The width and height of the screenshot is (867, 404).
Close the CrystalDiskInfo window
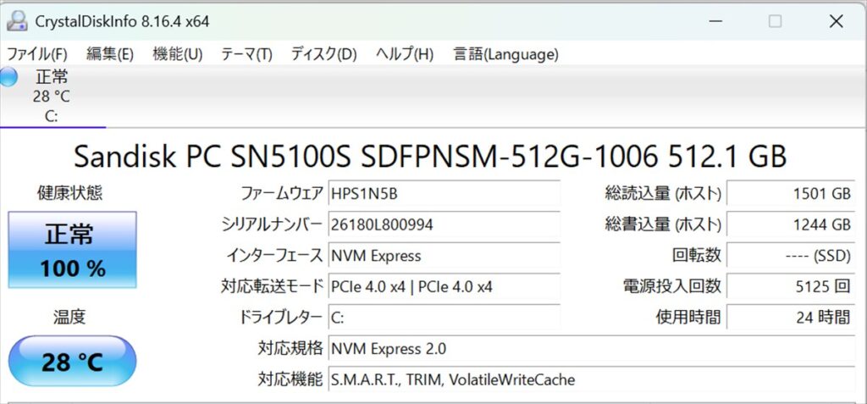pyautogui.click(x=836, y=21)
